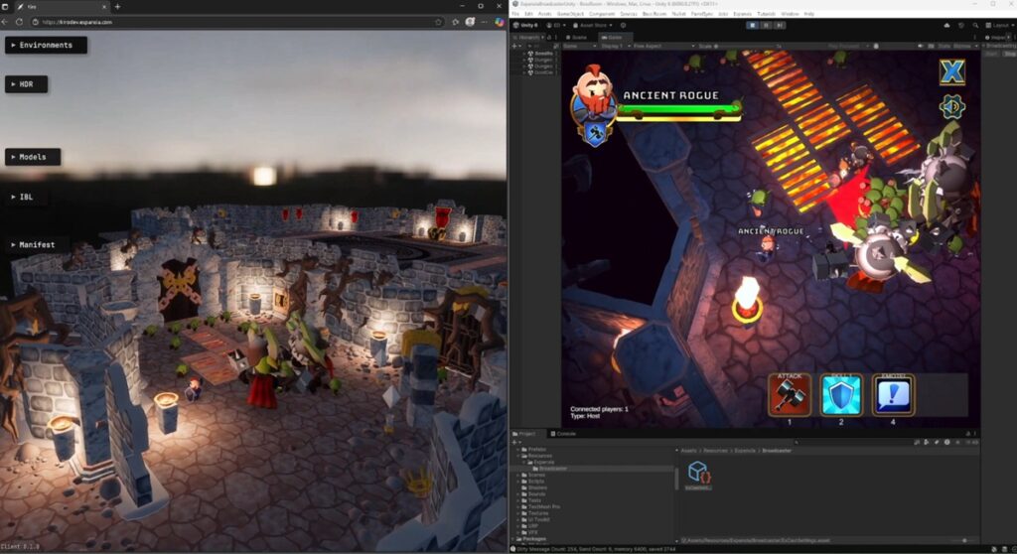1017x554 pixels.
Task: Pause the Unity game preview
Action: (766, 25)
